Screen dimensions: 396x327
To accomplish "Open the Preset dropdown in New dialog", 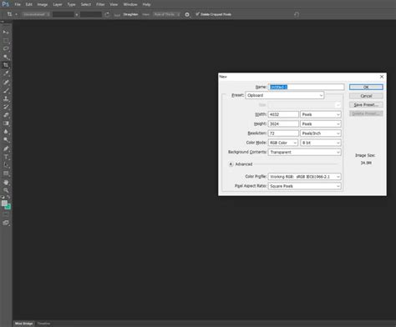I will 285,95.
